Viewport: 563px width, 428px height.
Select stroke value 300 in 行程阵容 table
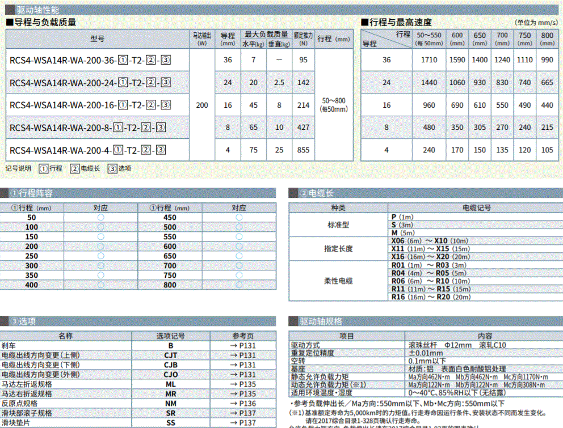[32, 265]
